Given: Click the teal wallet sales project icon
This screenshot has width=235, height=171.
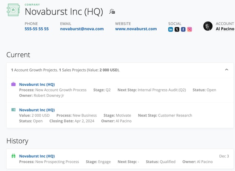Looking at the screenshot, I should (x=14, y=110).
